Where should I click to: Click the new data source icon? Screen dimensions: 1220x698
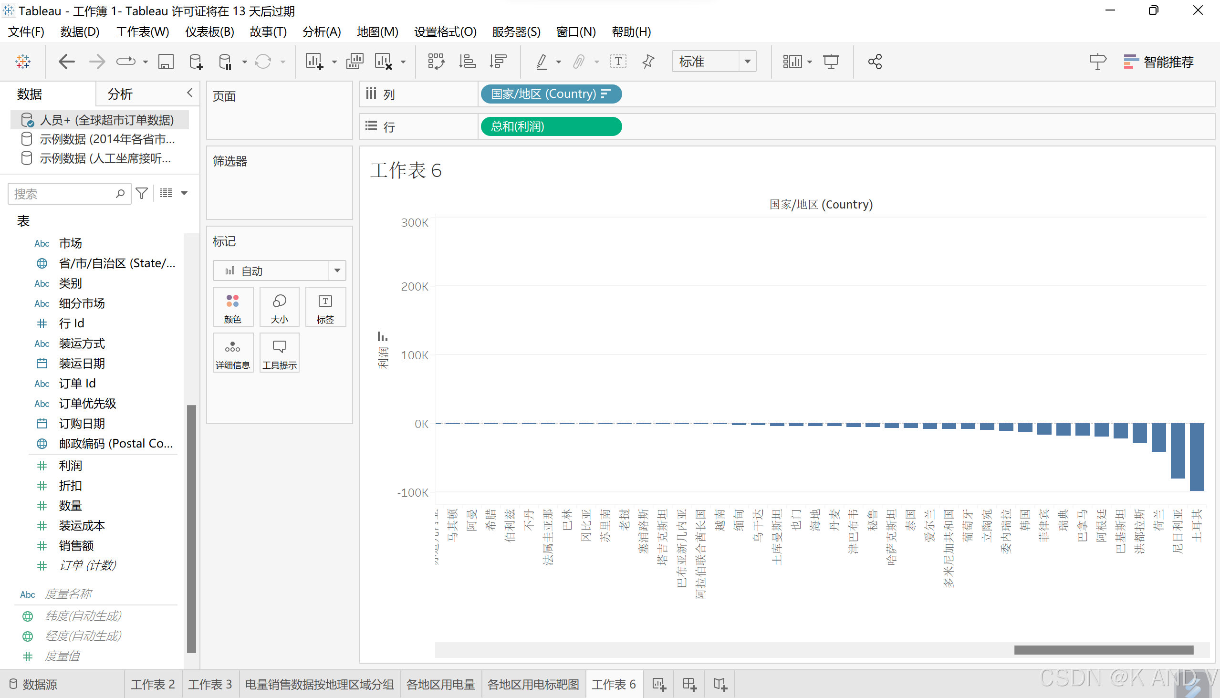tap(196, 62)
